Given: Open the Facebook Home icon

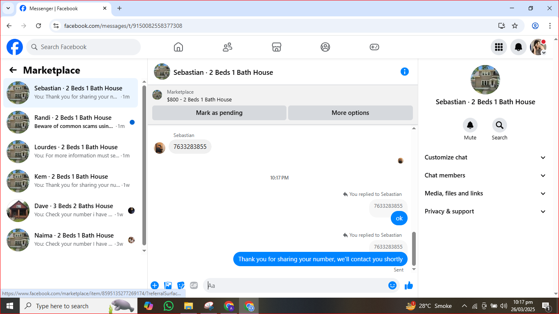Looking at the screenshot, I should pyautogui.click(x=178, y=47).
